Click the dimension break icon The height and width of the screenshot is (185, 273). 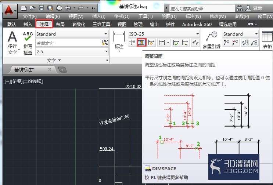pos(132,43)
